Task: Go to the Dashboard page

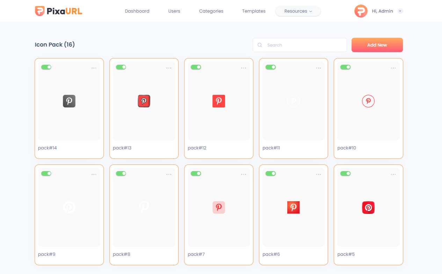Action: pyautogui.click(x=137, y=11)
